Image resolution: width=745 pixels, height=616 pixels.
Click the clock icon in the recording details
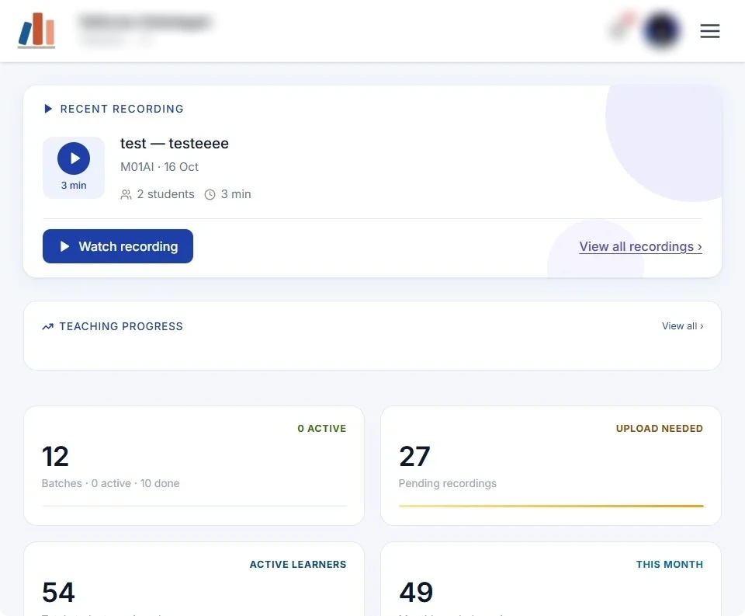[x=210, y=194]
